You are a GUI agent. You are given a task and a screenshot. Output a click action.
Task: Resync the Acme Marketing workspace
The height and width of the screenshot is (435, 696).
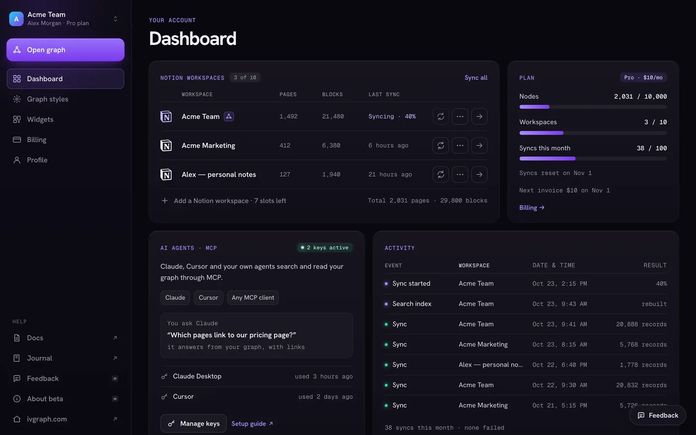tap(440, 145)
